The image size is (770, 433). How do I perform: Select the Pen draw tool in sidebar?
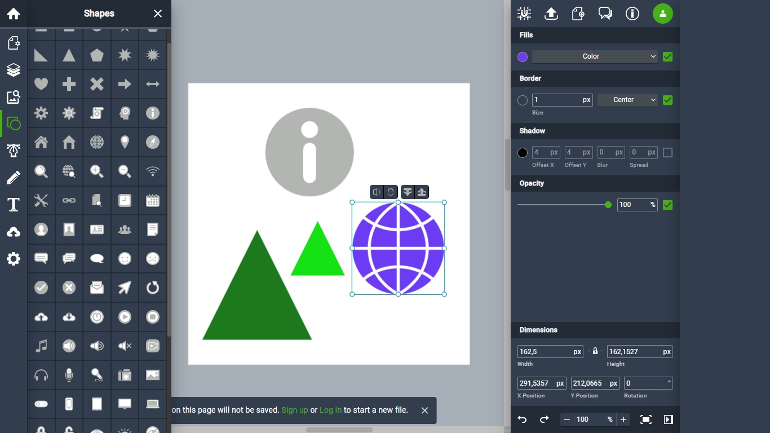click(x=14, y=151)
